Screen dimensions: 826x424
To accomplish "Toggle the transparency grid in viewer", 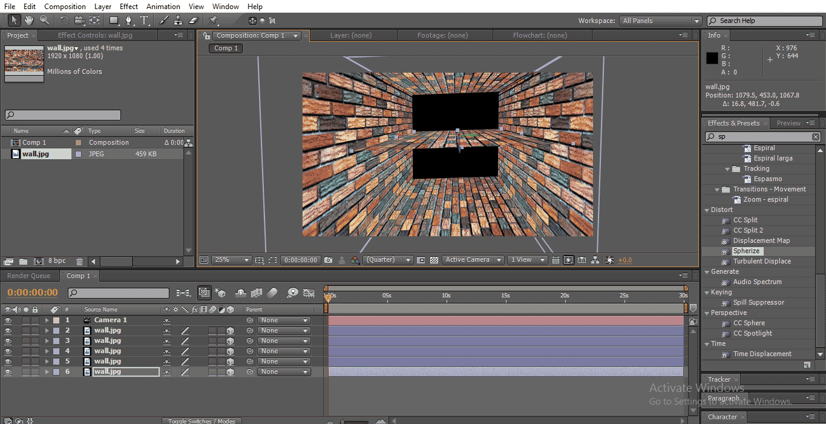I will tap(434, 260).
